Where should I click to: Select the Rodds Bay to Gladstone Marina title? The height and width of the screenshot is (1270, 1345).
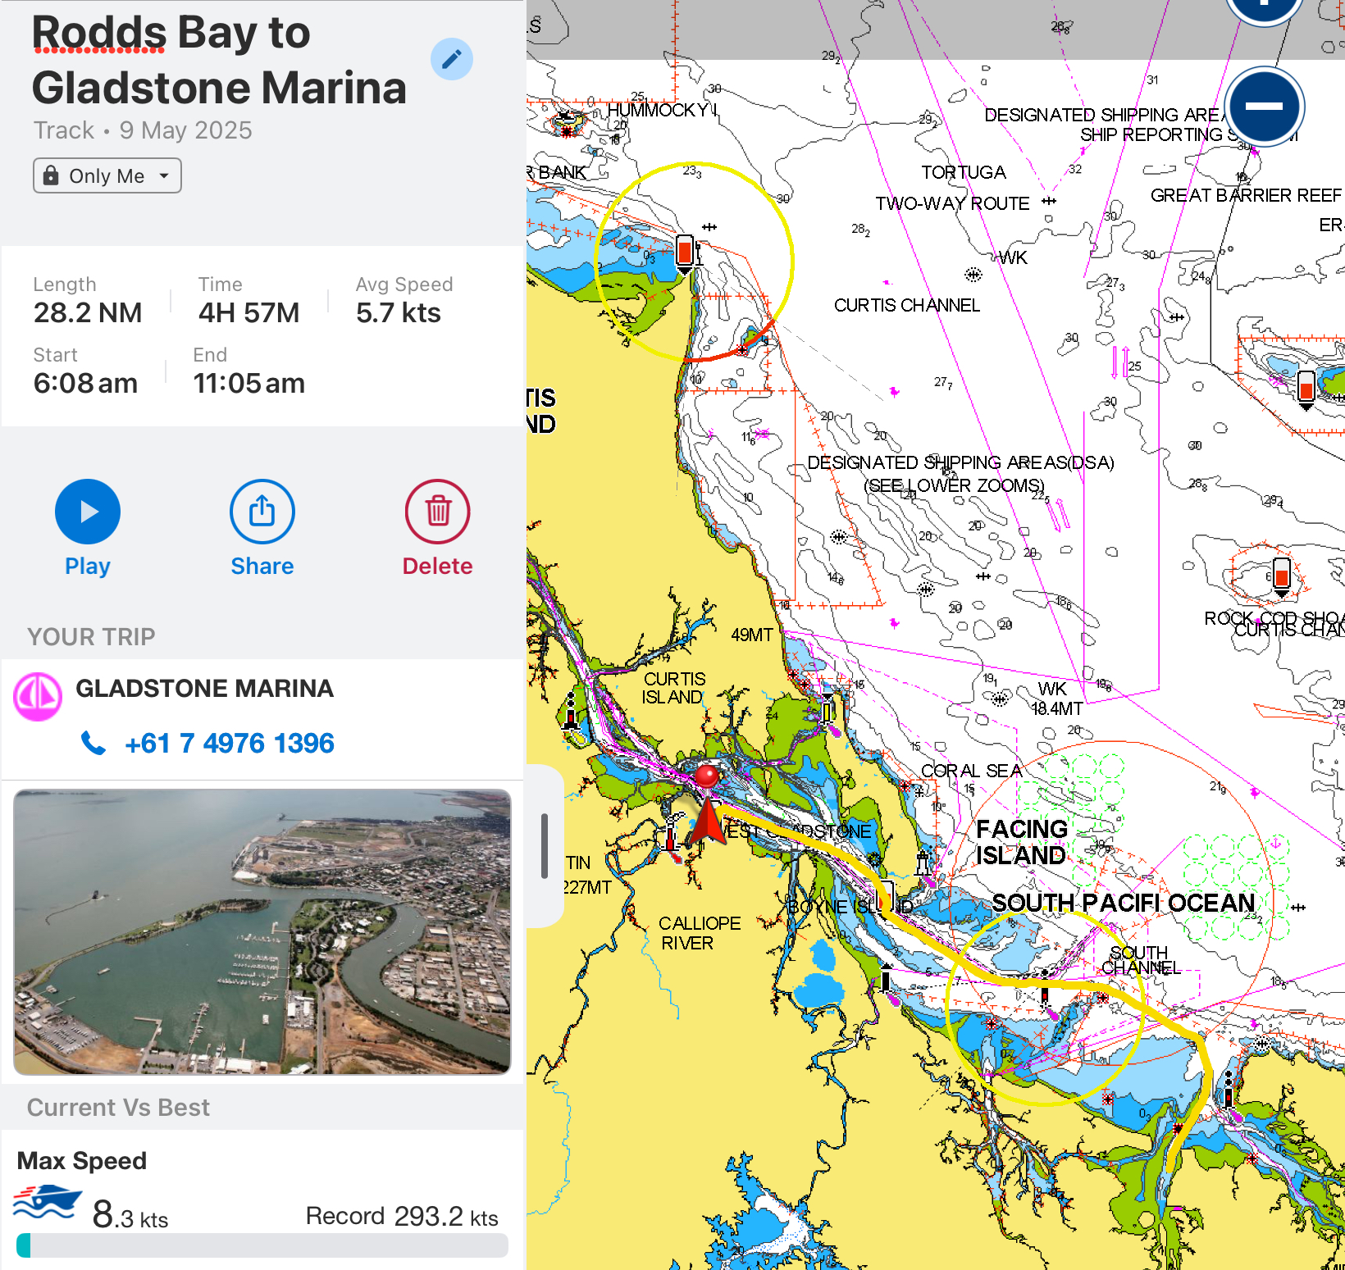[219, 60]
